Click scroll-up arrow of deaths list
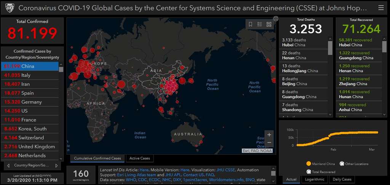Screen dimensions: 390x185 (x=330, y=39)
